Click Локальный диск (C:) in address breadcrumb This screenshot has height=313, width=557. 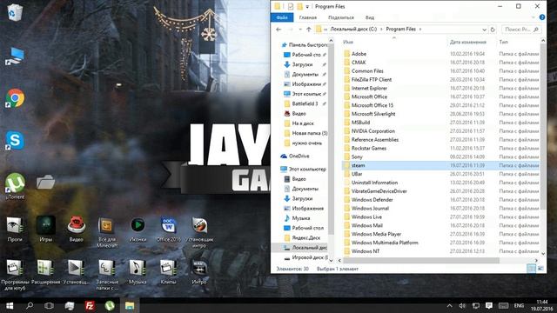(x=353, y=30)
